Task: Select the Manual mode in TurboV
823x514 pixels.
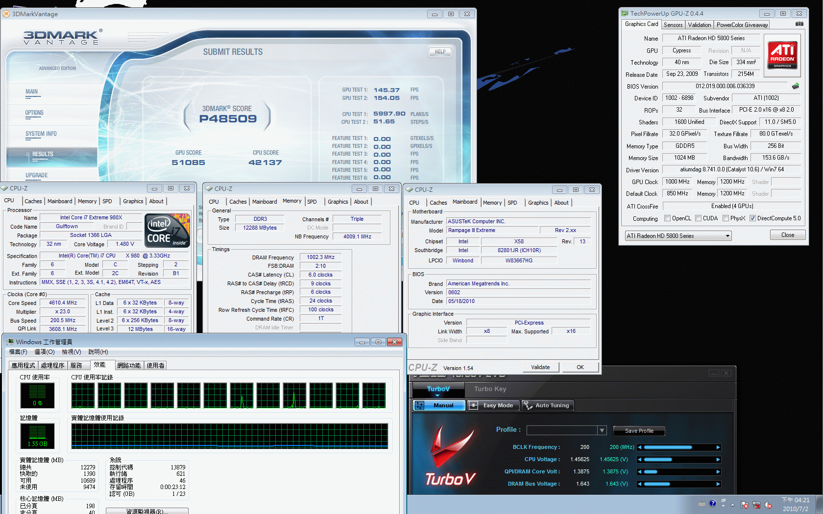Action: pos(439,405)
